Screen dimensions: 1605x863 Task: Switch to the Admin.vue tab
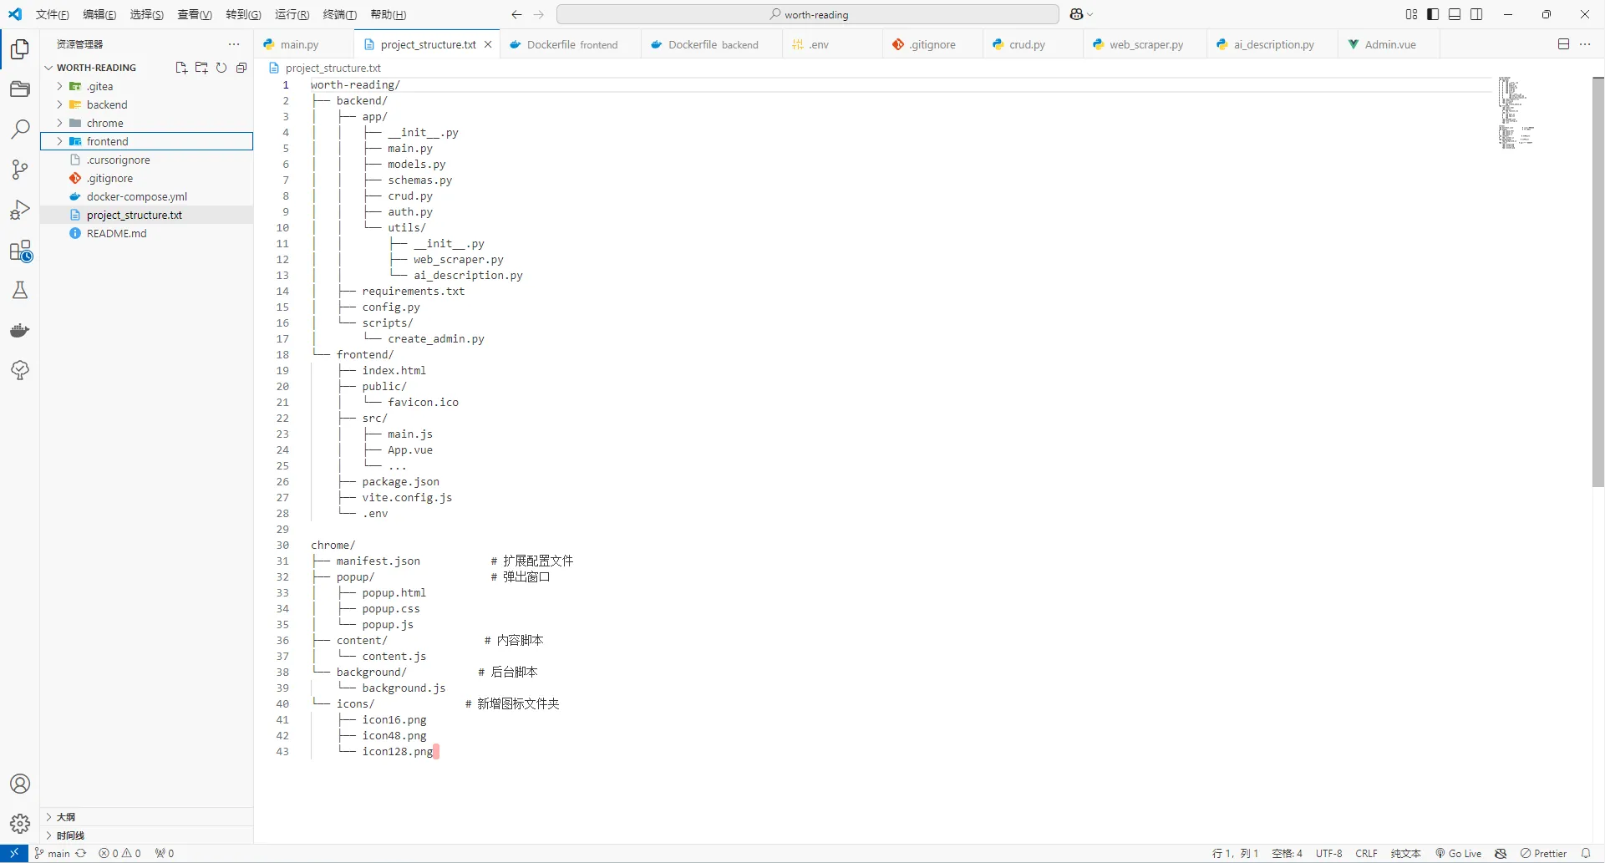(x=1388, y=44)
